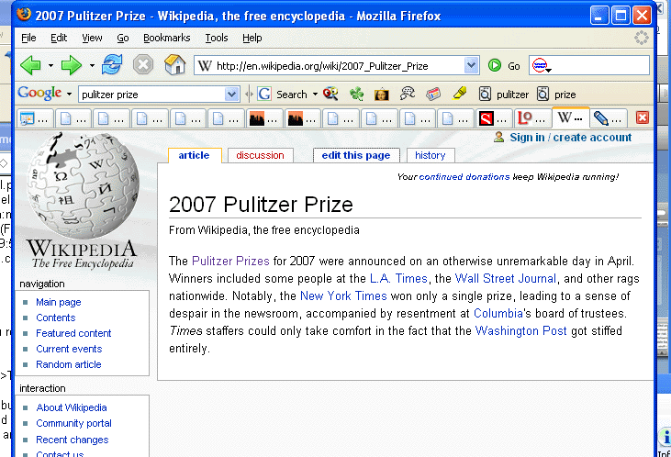Open the Bookmarks menu
Screen dimensions: 671x457
tap(166, 38)
